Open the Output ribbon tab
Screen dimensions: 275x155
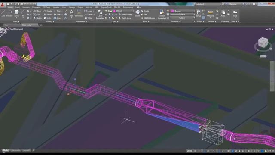[80, 7]
